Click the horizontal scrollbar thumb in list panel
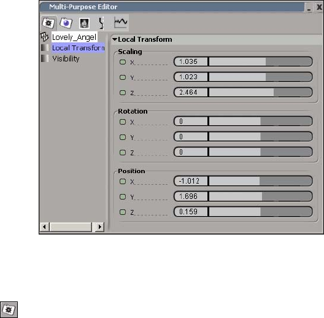This screenshot has width=324, height=318. pos(71,227)
